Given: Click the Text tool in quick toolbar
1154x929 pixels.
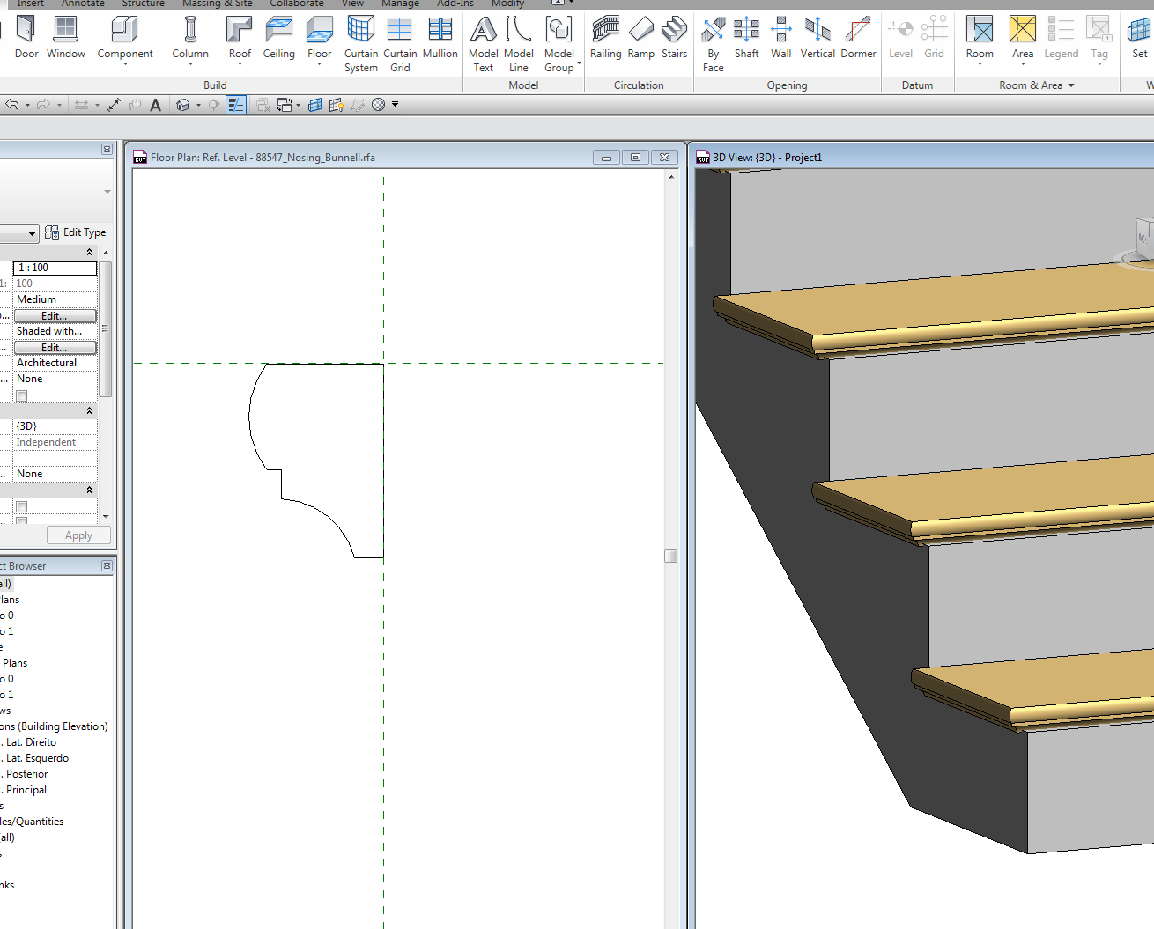Looking at the screenshot, I should pyautogui.click(x=156, y=105).
